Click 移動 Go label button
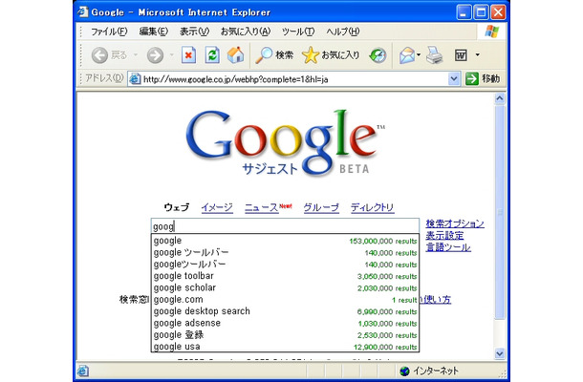Screen dimensions: 583x382 tap(491, 78)
